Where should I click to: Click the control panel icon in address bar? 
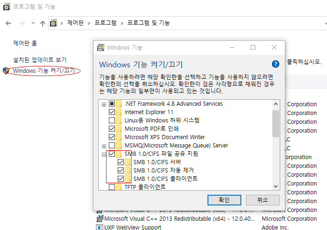click(x=53, y=23)
